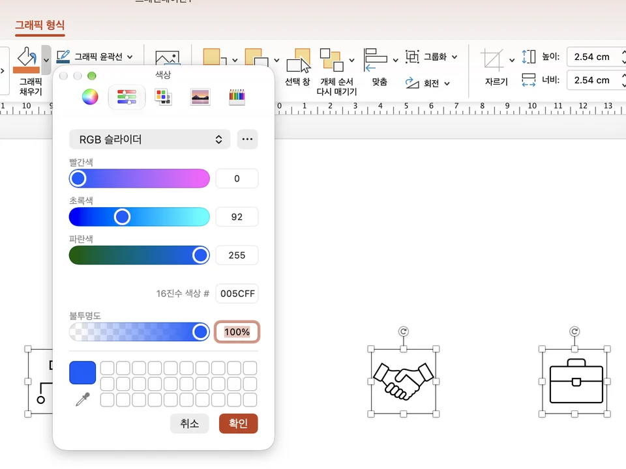This screenshot has height=469, width=626.
Task: Expand the 그룹화 dropdown arrow
Action: tap(455, 57)
